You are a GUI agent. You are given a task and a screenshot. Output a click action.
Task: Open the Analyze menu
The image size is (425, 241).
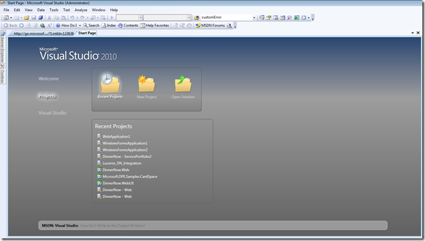[81, 10]
